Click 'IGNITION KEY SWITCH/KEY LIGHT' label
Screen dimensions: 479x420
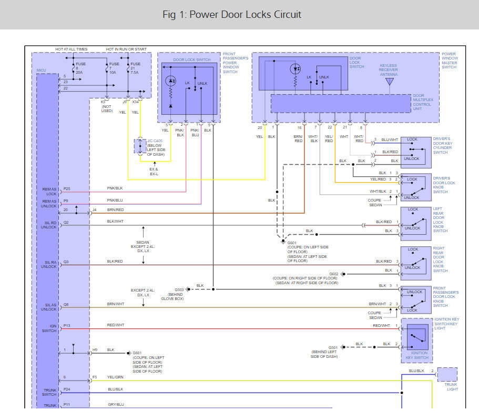tap(446, 324)
